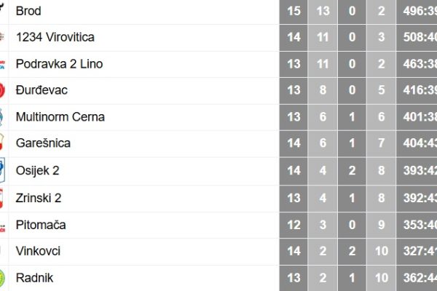Click the Zrinski 2 red-white crest
Viewport: 437px width, 291px height.
[1, 199]
